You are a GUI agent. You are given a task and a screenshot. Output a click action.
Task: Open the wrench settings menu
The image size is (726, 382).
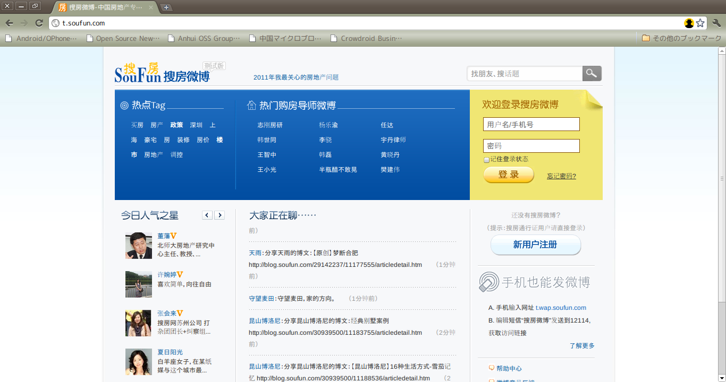[x=716, y=23]
